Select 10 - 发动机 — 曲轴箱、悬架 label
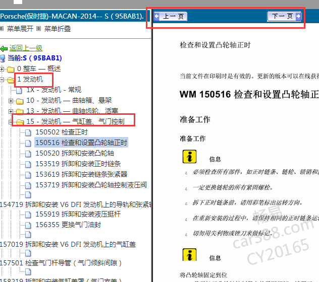This screenshot has height=282, width=319. [69, 100]
